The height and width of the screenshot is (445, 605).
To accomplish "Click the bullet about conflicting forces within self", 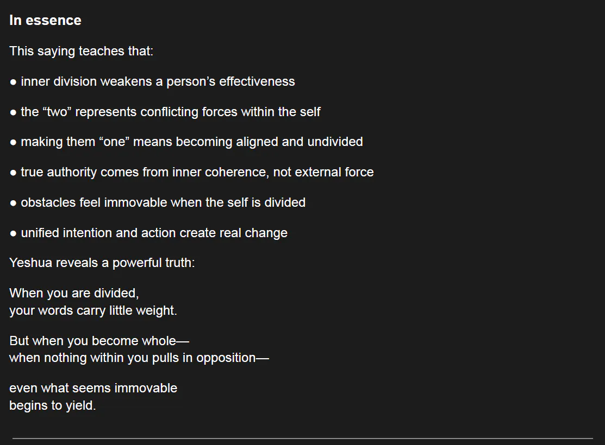I will coord(170,112).
